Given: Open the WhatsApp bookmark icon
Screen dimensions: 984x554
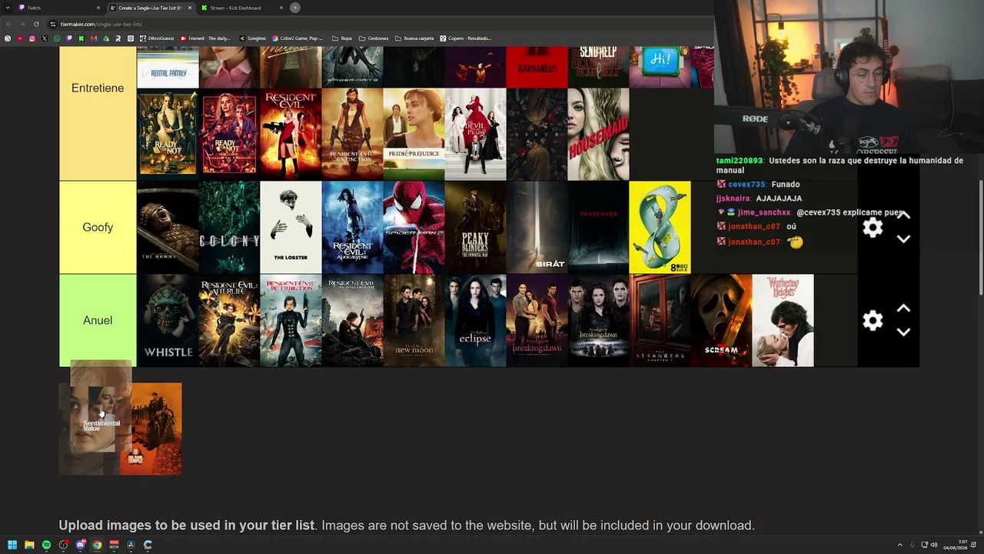Looking at the screenshot, I should click(x=57, y=38).
